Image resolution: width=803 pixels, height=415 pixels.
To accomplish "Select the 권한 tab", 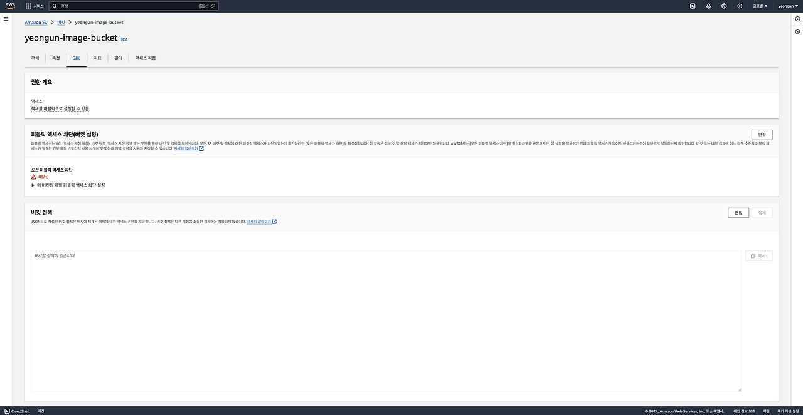I will [x=77, y=58].
